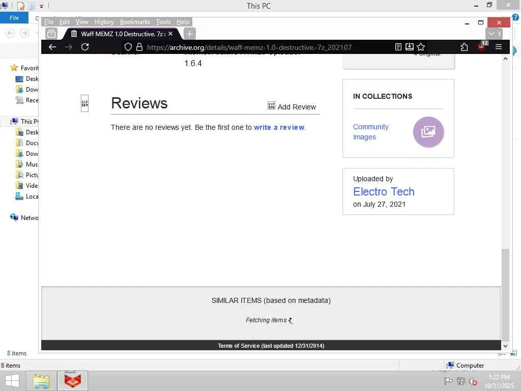
Task: Open the File tab in This PC window
Action: pos(14,18)
